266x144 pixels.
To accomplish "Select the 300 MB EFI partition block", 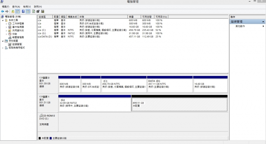I will coord(91,84).
